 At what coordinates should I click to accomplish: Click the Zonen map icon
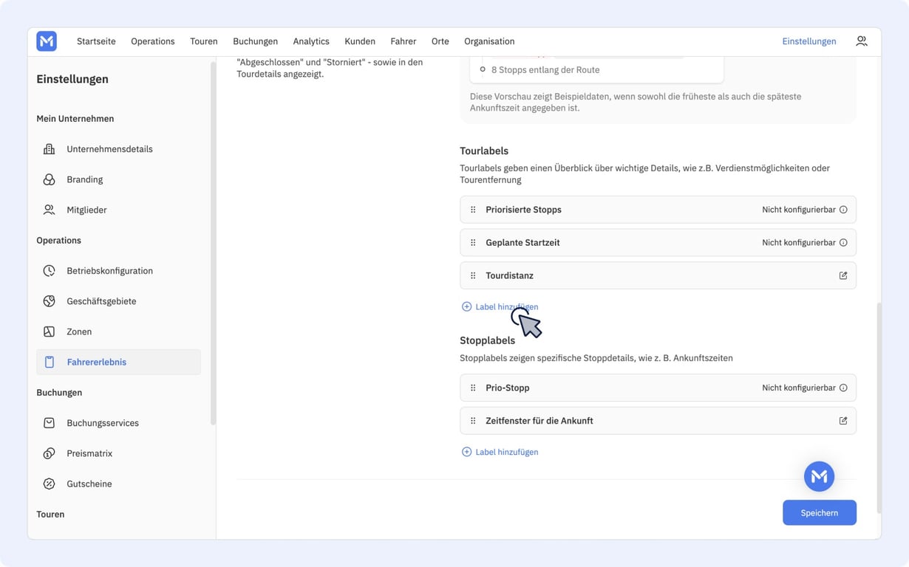coord(49,331)
